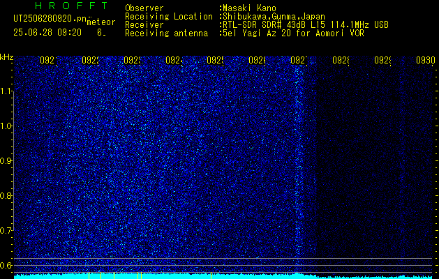Click the 0925 time axis label
The height and width of the screenshot is (279, 439).
[x=215, y=60]
